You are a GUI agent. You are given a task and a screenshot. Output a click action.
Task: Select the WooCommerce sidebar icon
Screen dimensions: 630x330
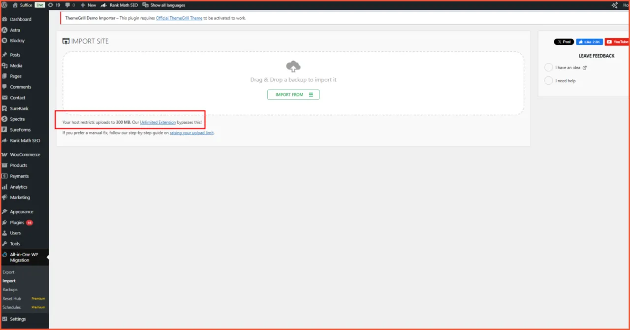[5, 154]
